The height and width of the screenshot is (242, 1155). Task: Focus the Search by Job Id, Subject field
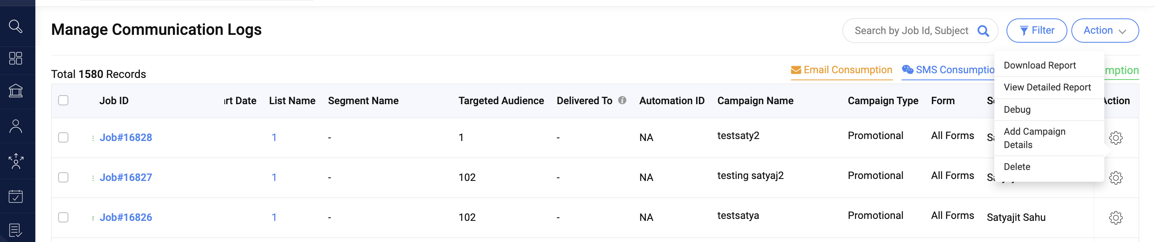(x=911, y=31)
